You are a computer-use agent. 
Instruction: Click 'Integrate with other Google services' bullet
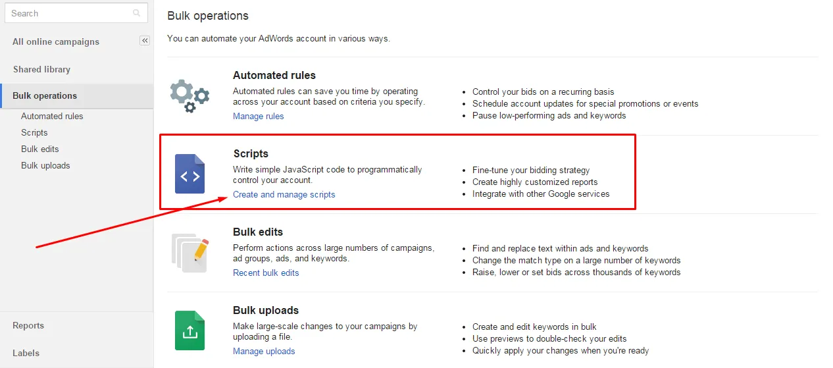(x=541, y=194)
